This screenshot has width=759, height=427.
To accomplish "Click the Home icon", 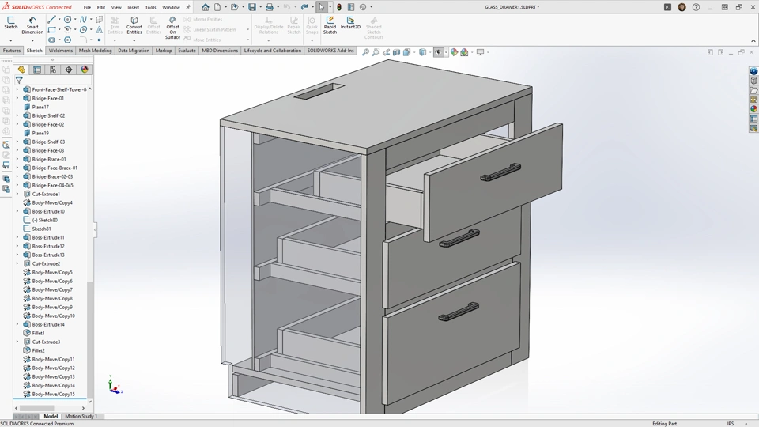I will (206, 7).
